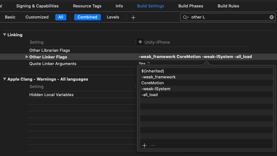The height and width of the screenshot is (156, 277).
Task: Collapse Apple Clang Warnings section
Action: (4, 79)
